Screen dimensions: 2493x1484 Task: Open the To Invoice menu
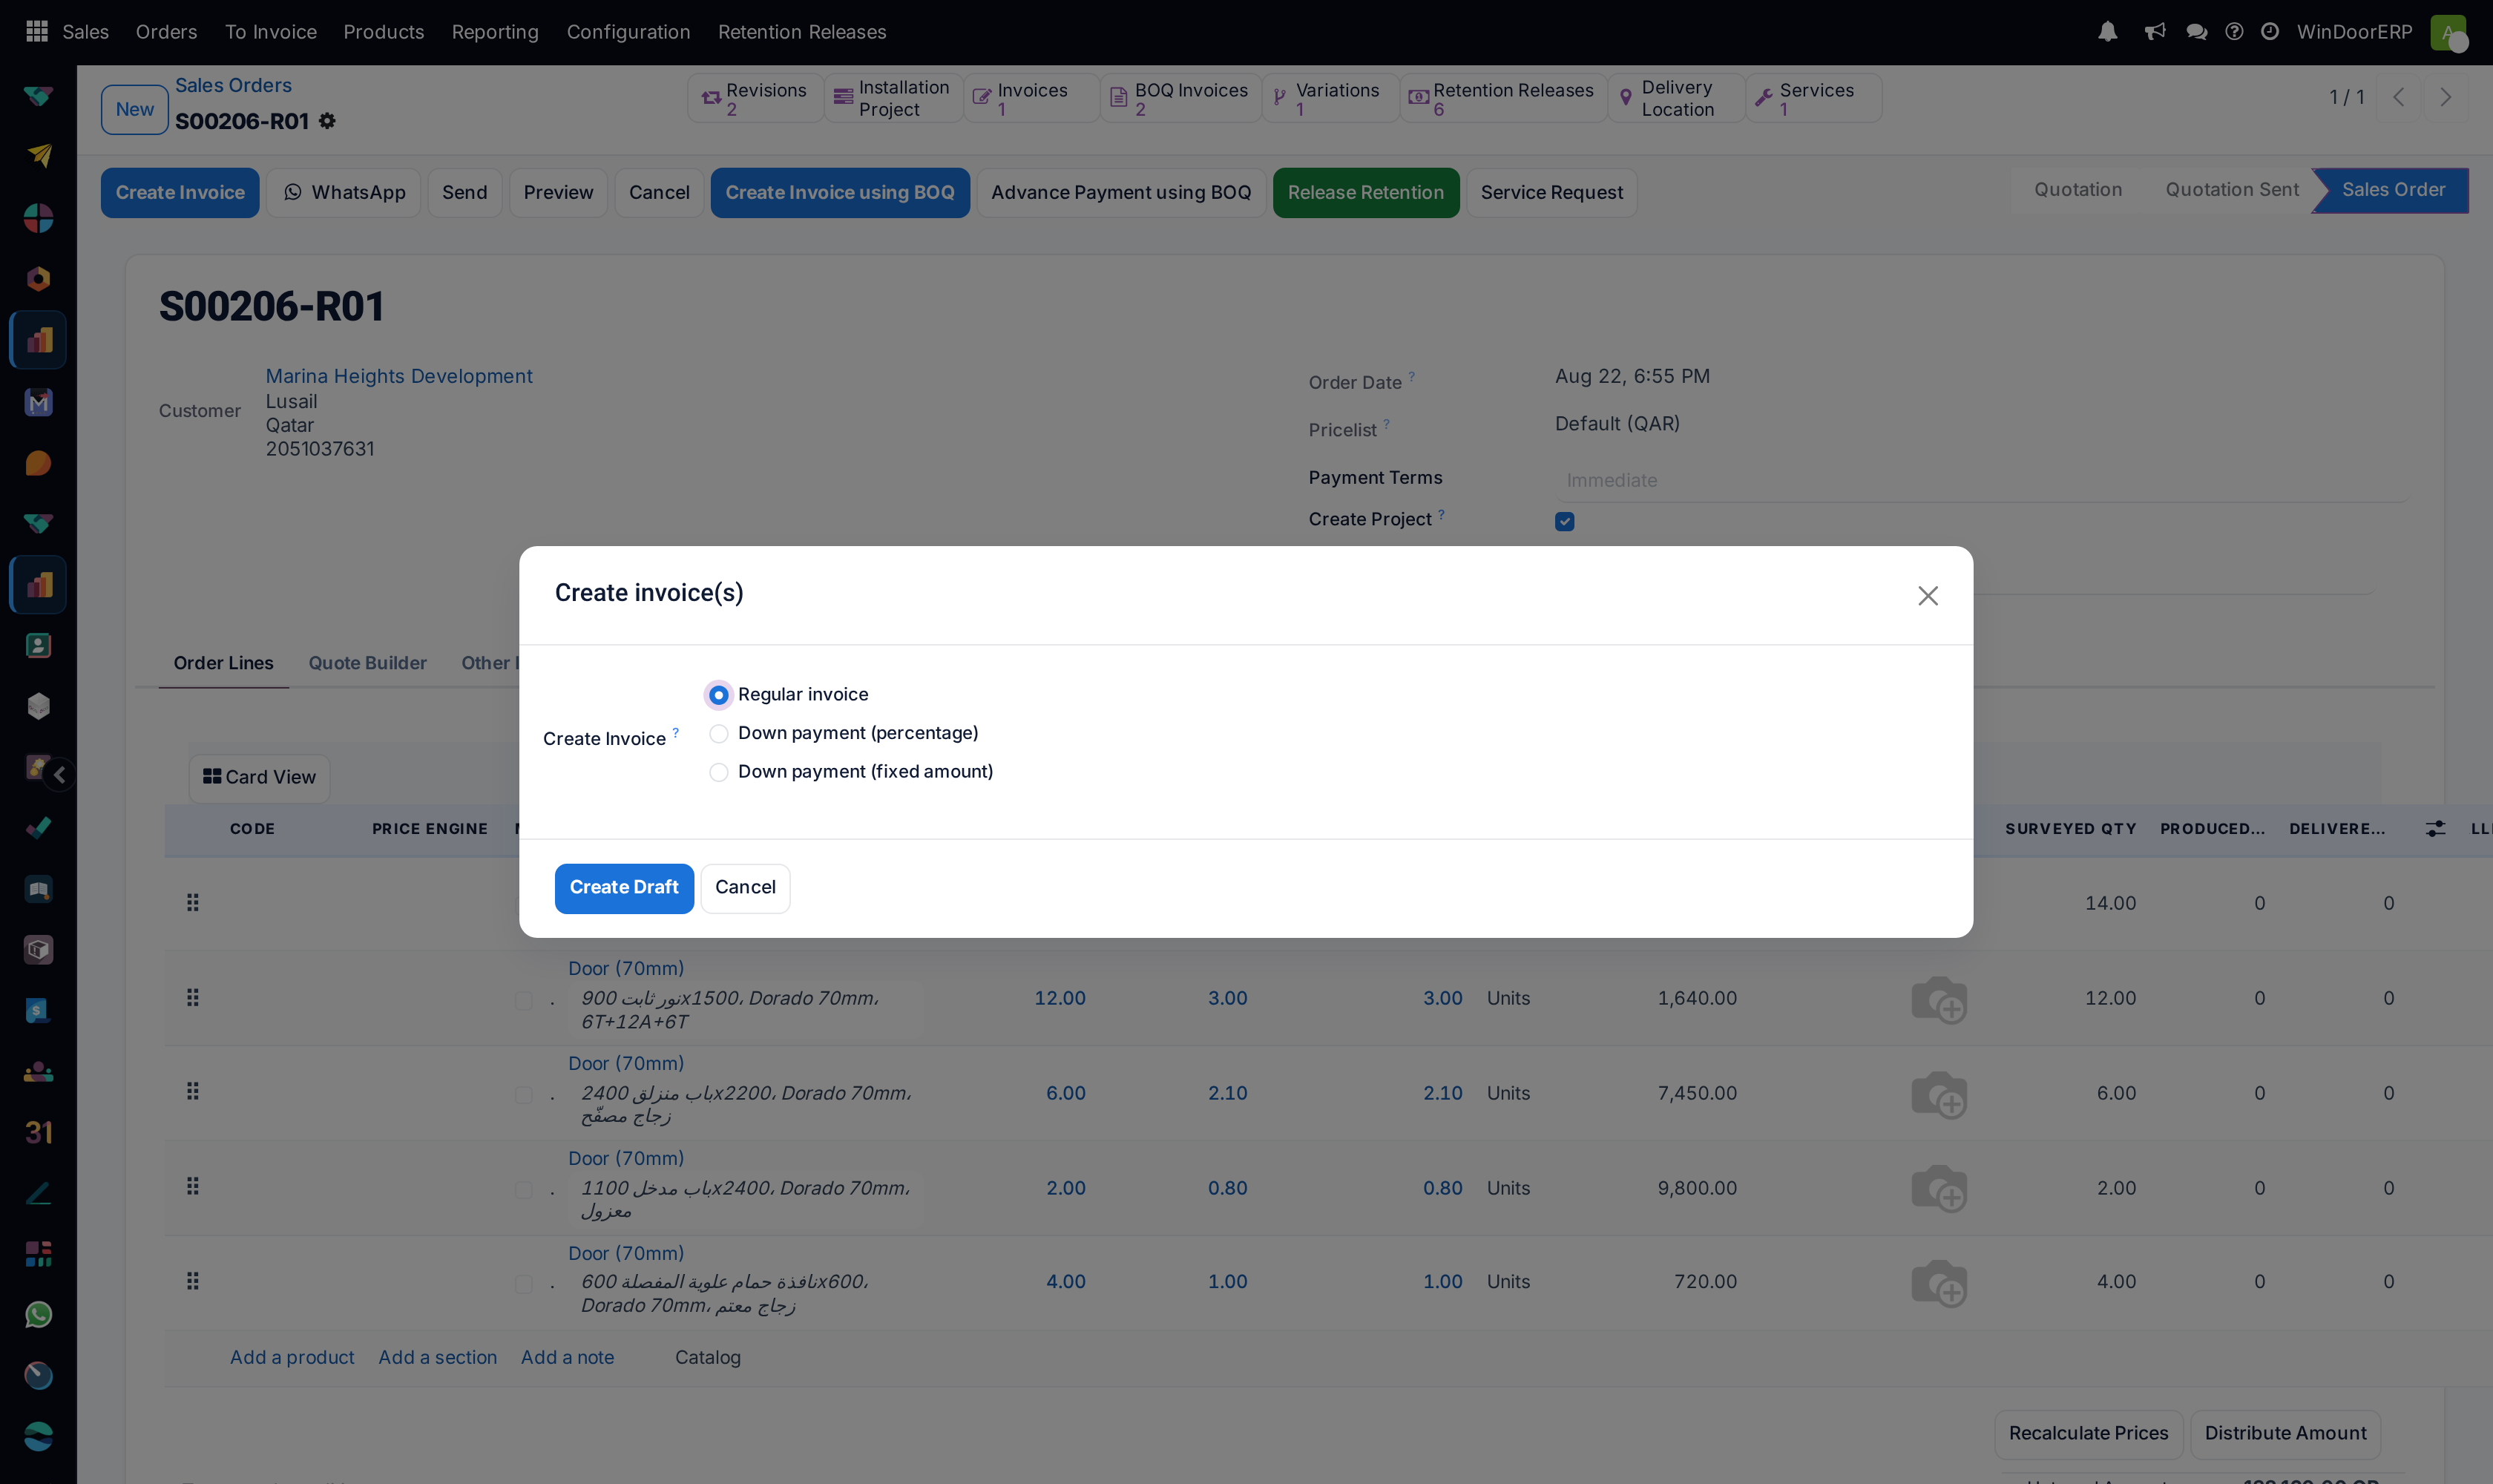(x=270, y=32)
